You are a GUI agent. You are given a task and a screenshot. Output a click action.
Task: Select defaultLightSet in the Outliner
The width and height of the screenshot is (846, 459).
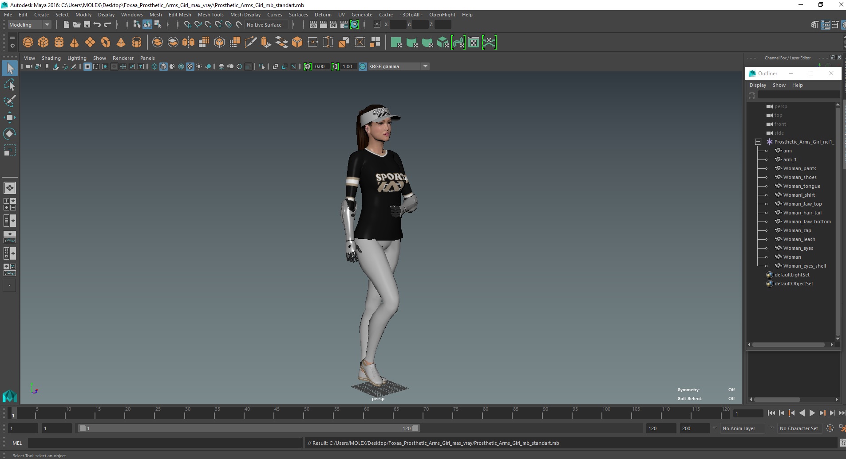tap(792, 275)
